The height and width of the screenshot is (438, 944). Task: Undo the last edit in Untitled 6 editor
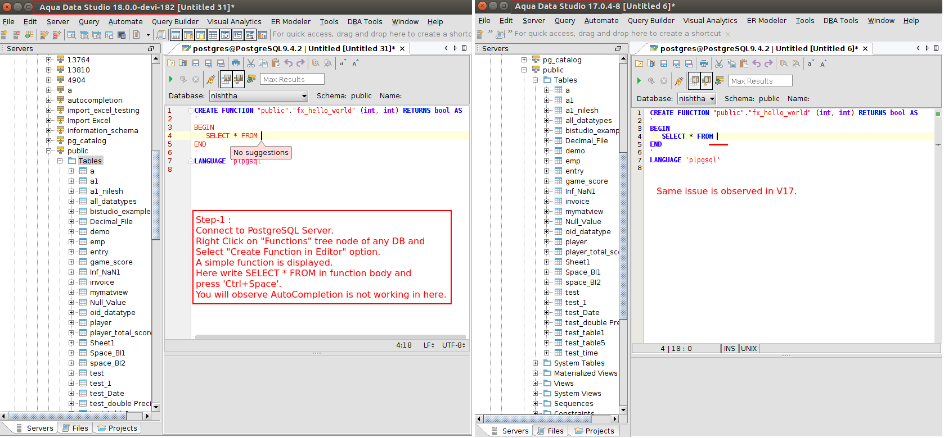[x=757, y=64]
